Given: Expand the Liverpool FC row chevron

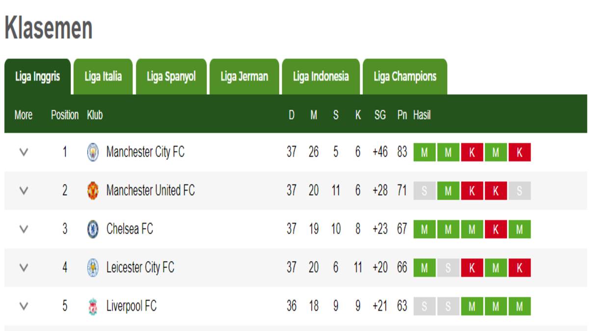Looking at the screenshot, I should coord(24,306).
